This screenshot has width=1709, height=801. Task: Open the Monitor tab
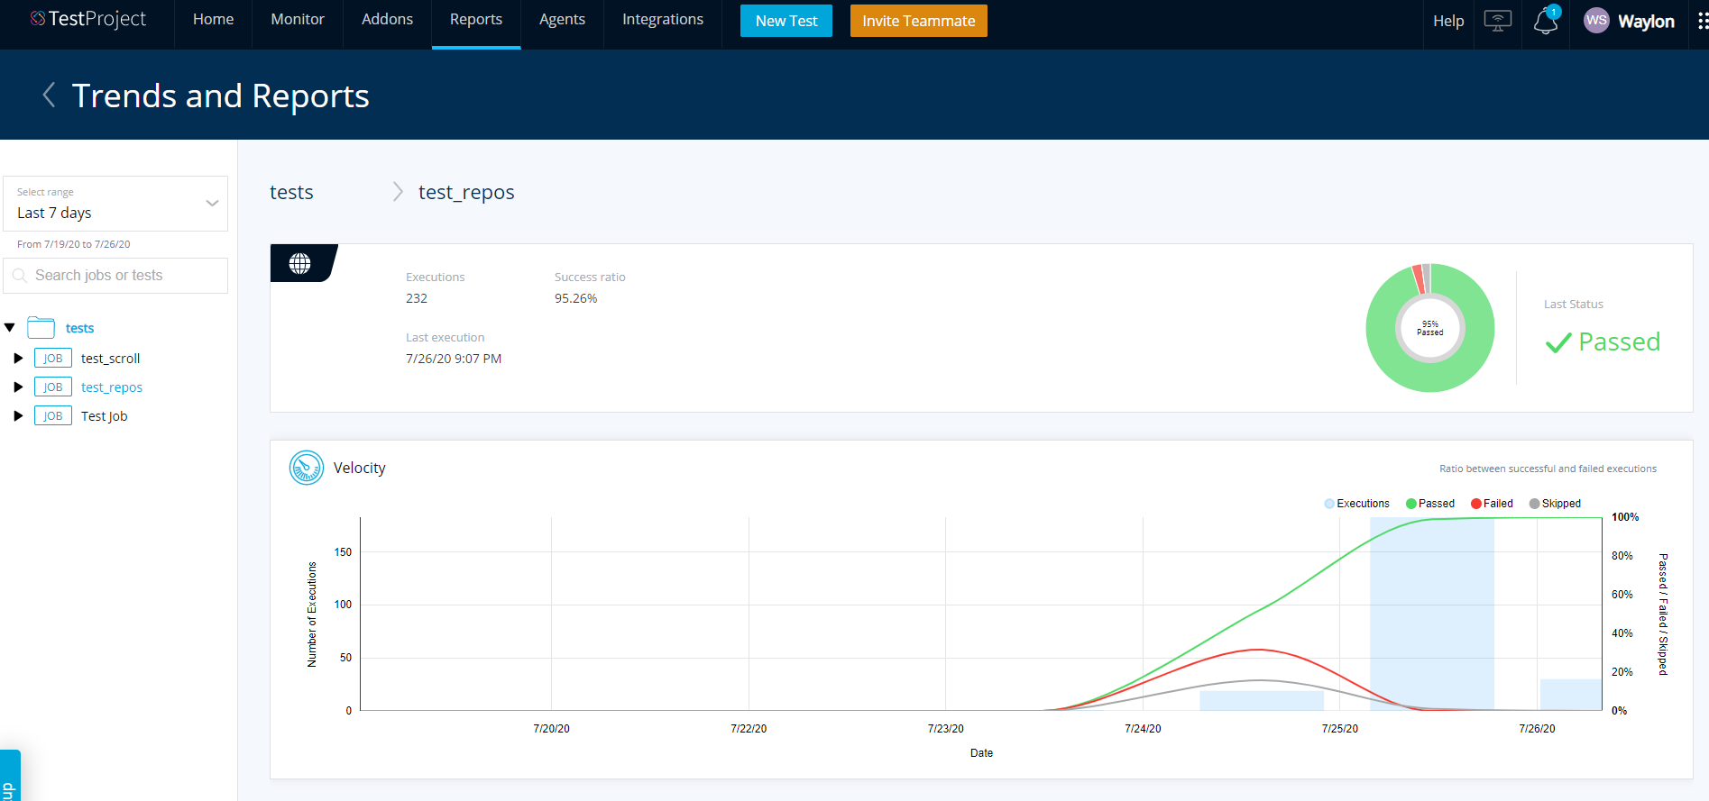pyautogui.click(x=297, y=20)
